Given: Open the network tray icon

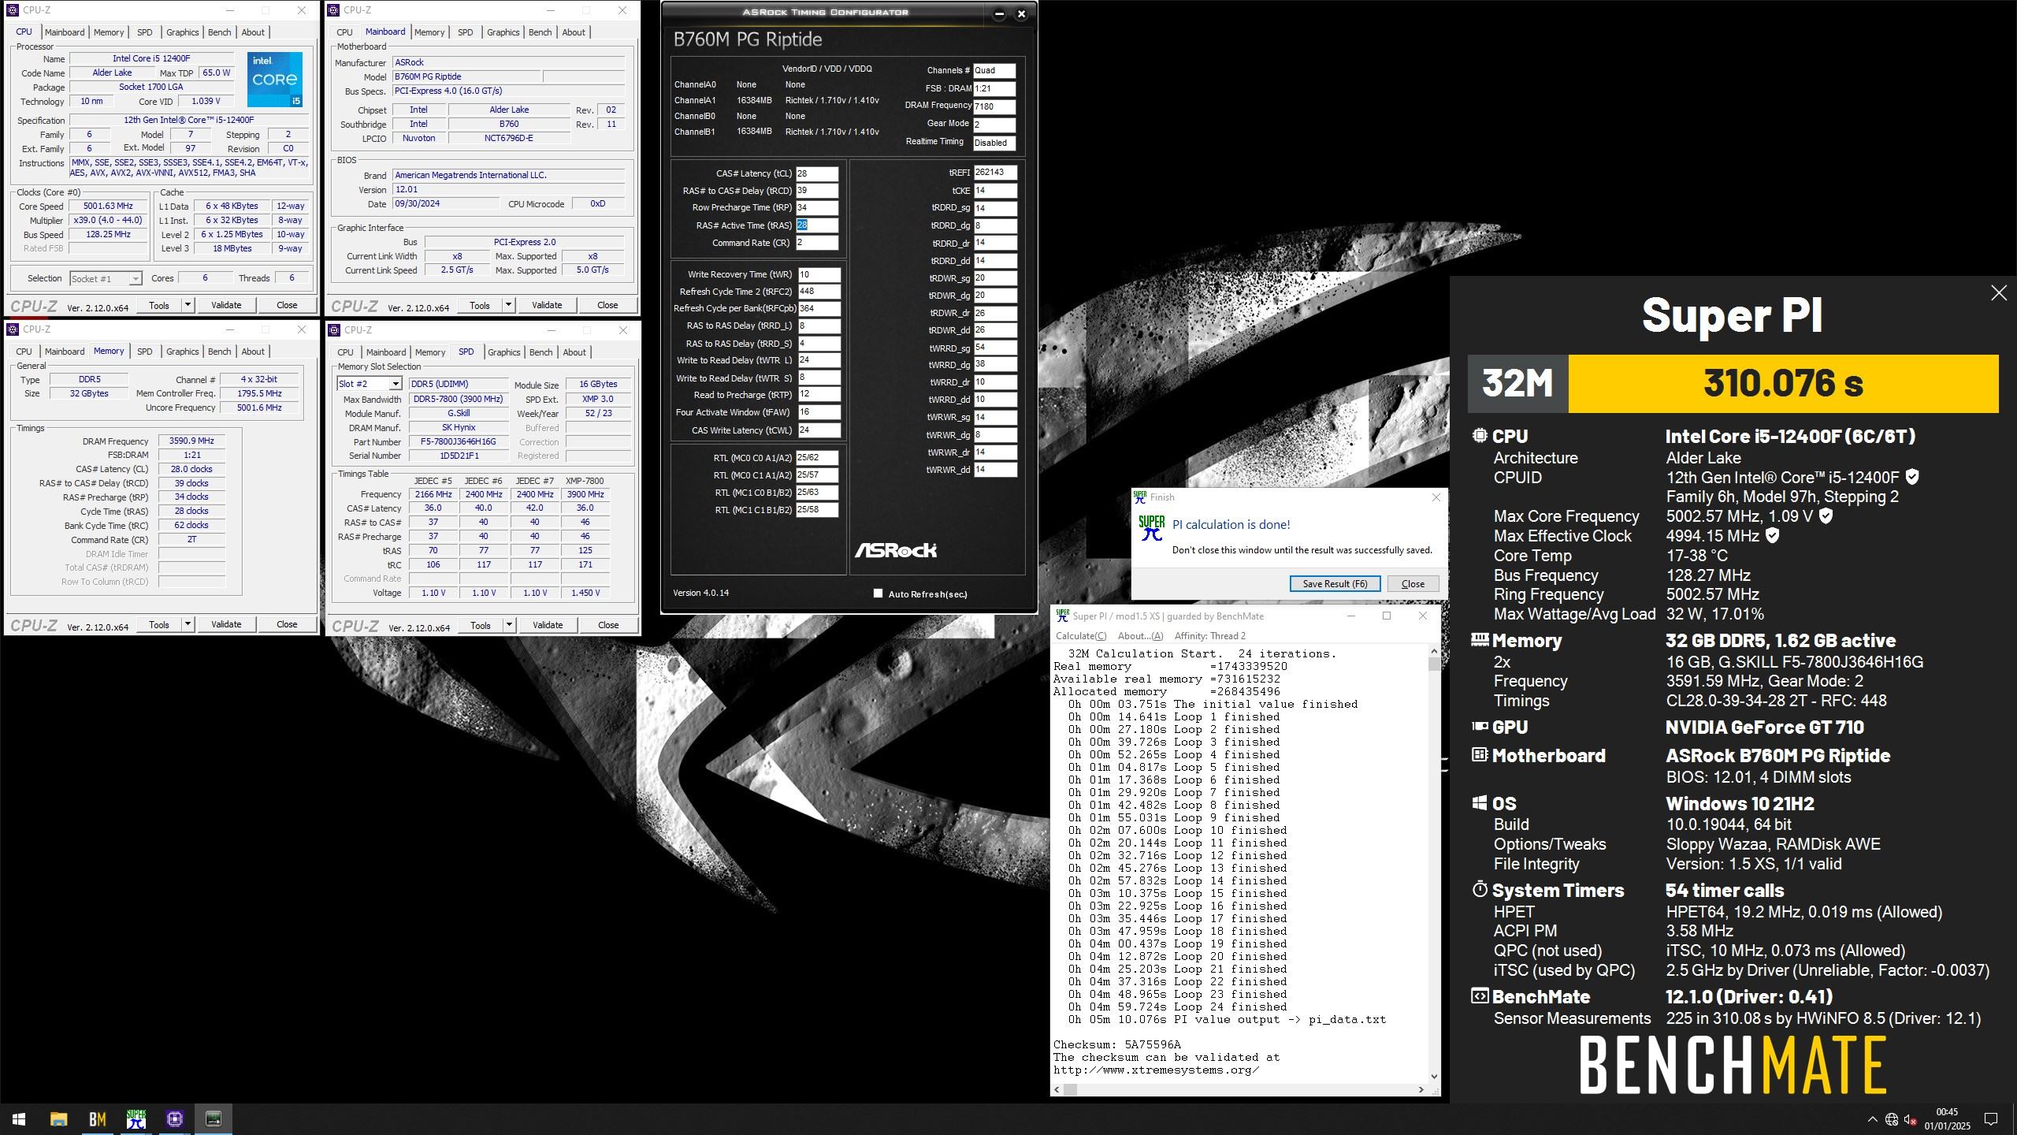Looking at the screenshot, I should pos(1891,1119).
